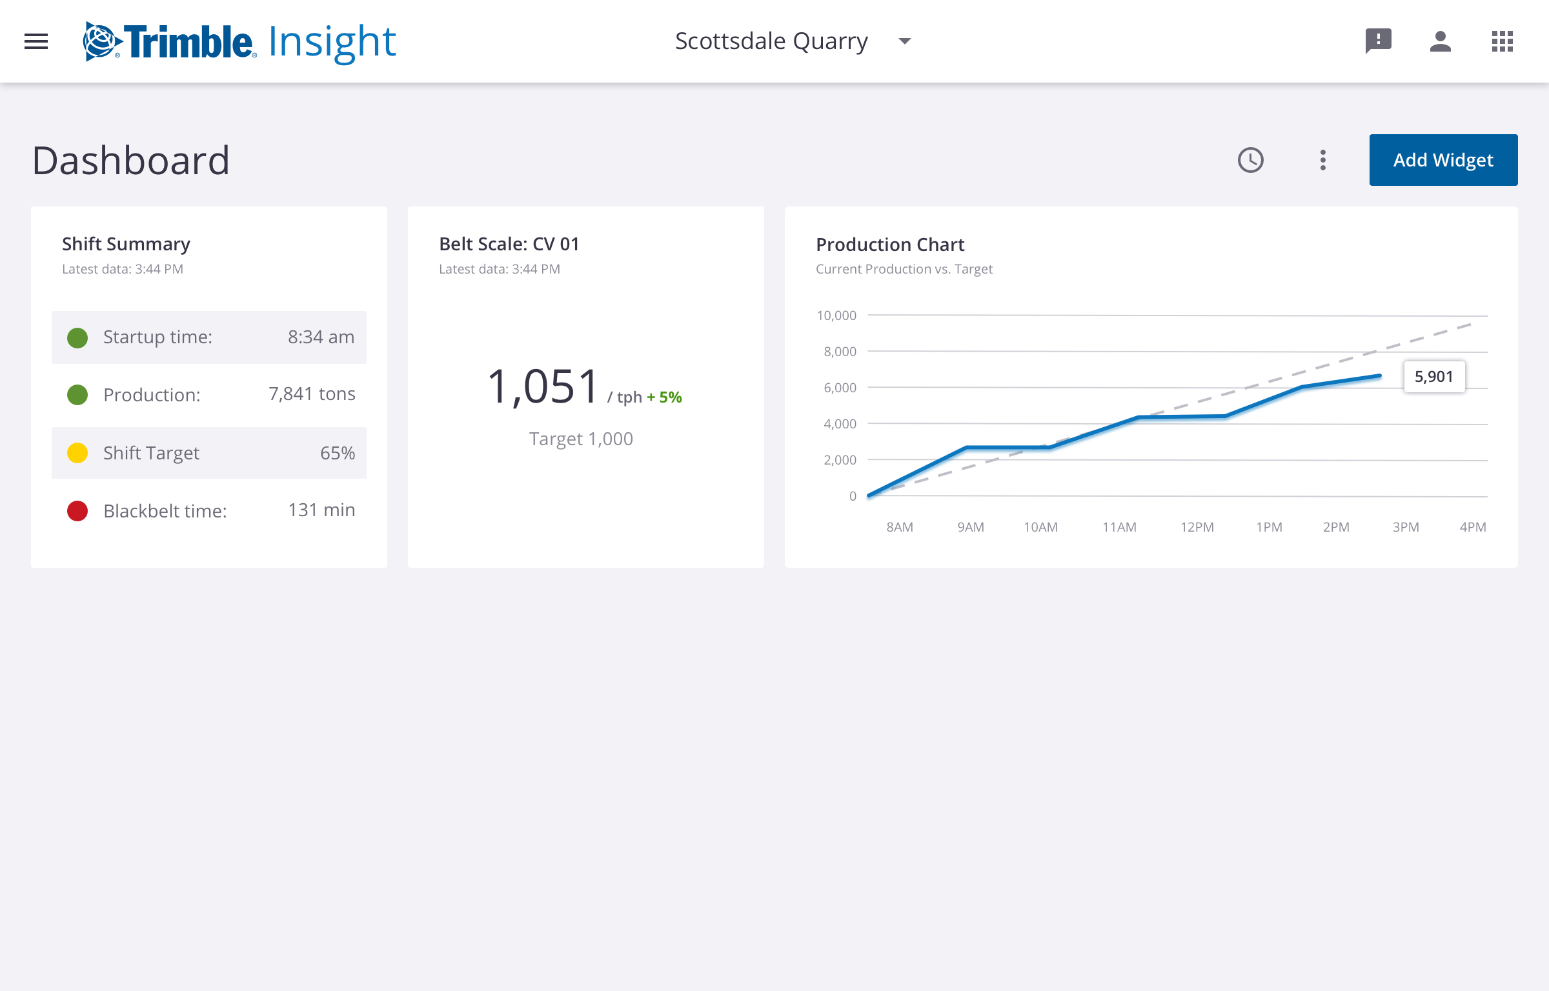
Task: Click the red Blackbelt time status dot
Action: pyautogui.click(x=77, y=511)
